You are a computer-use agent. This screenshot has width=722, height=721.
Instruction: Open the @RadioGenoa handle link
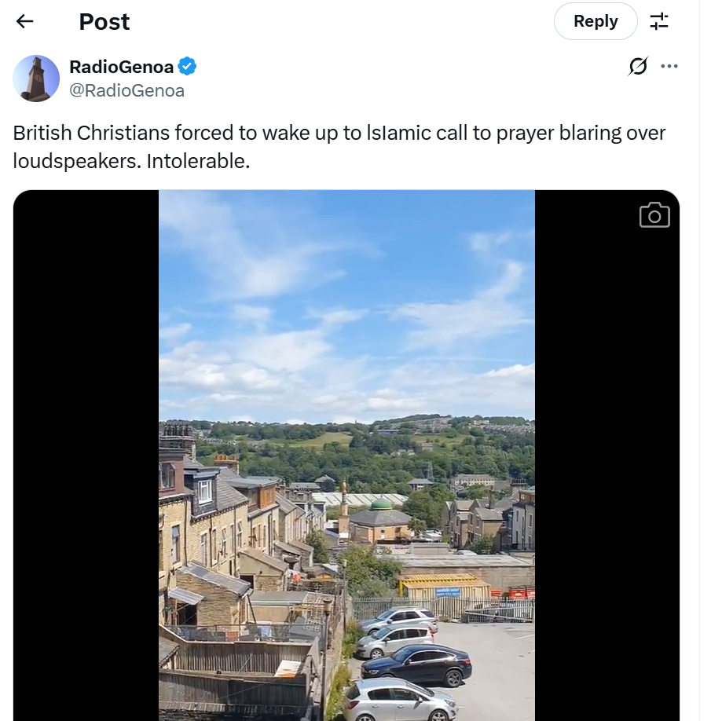126,90
